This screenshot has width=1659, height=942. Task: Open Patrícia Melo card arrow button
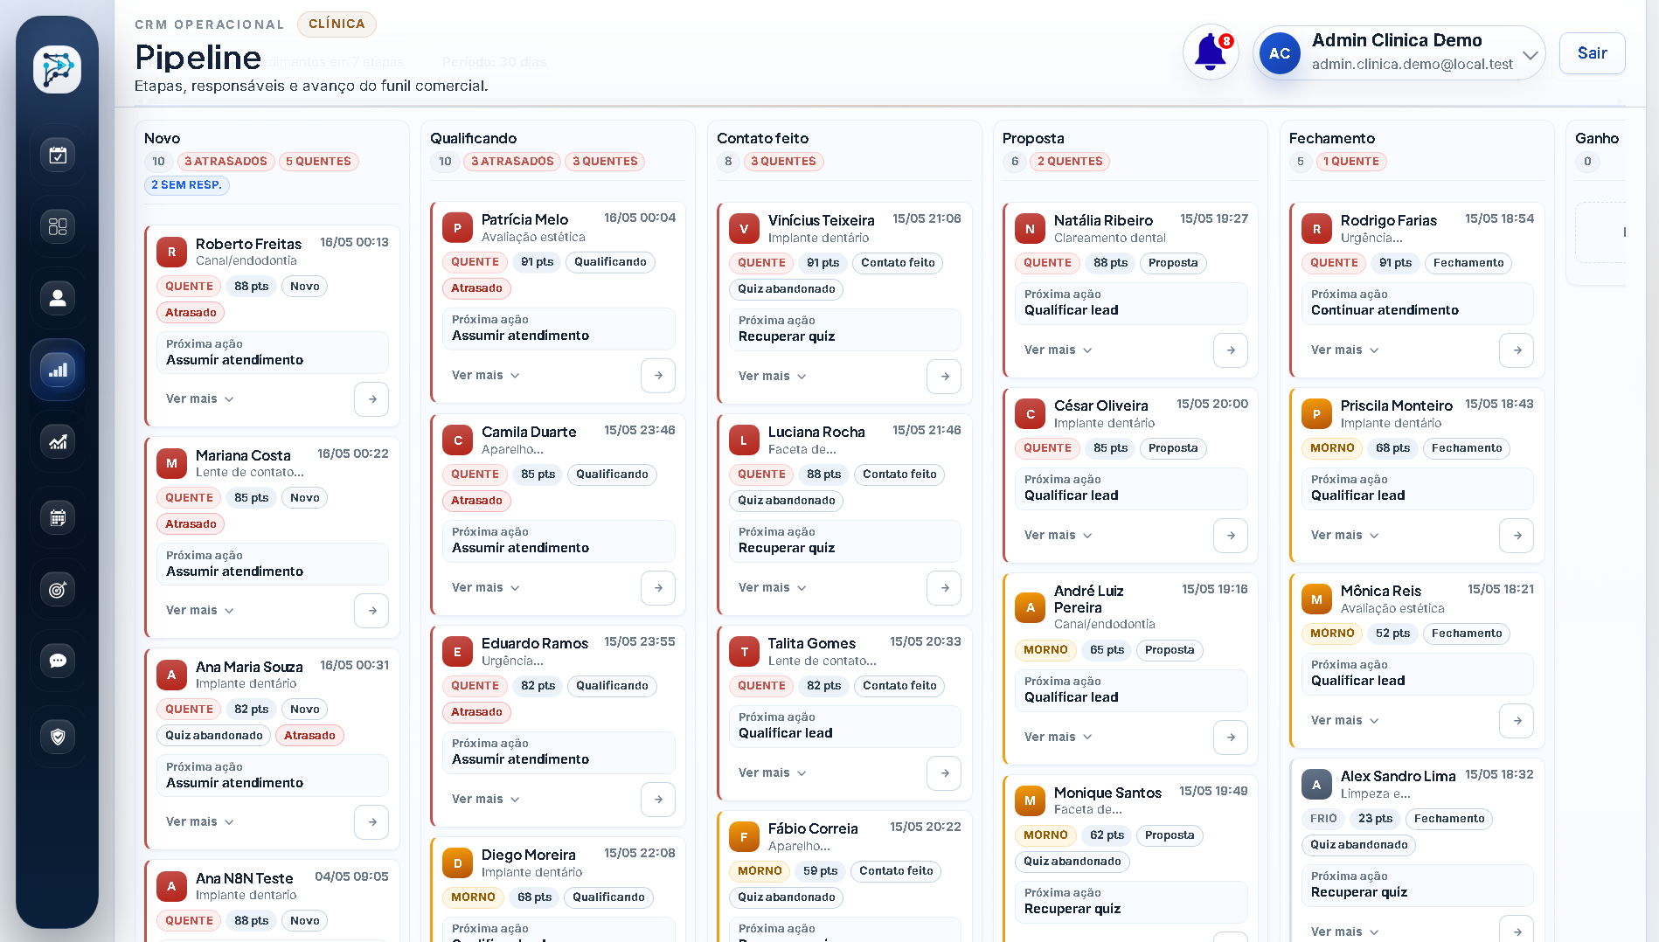pyautogui.click(x=658, y=375)
